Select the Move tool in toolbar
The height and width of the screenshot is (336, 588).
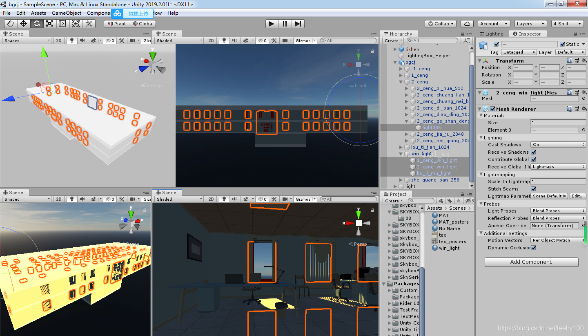pos(23,24)
